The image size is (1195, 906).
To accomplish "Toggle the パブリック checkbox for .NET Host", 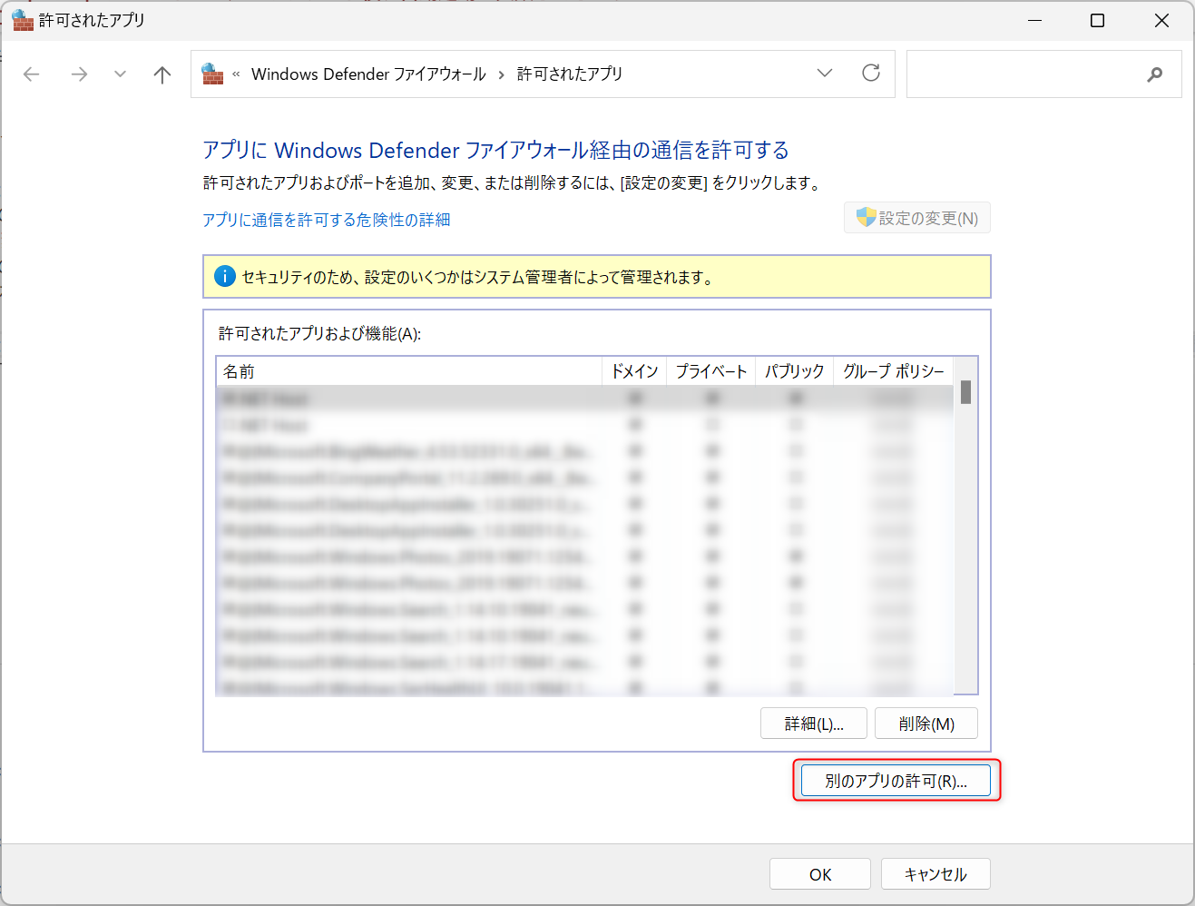I will [794, 398].
